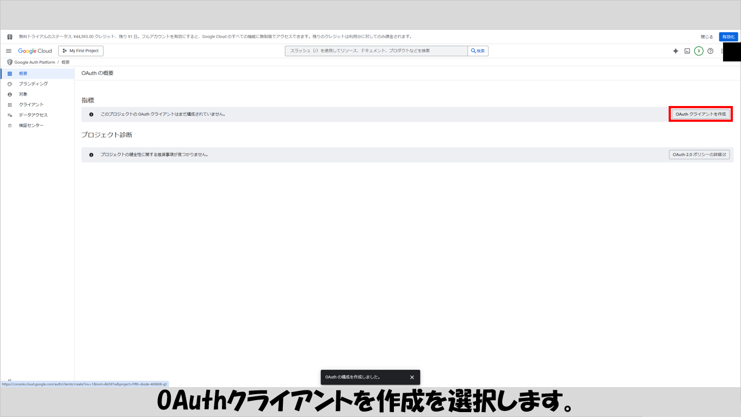The width and height of the screenshot is (741, 417).
Task: Open the help question mark icon
Action: point(710,51)
